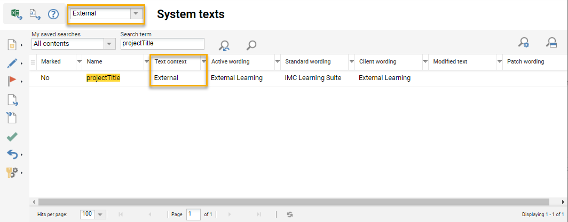
Task: Open the help question mark icon
Action: [53, 14]
